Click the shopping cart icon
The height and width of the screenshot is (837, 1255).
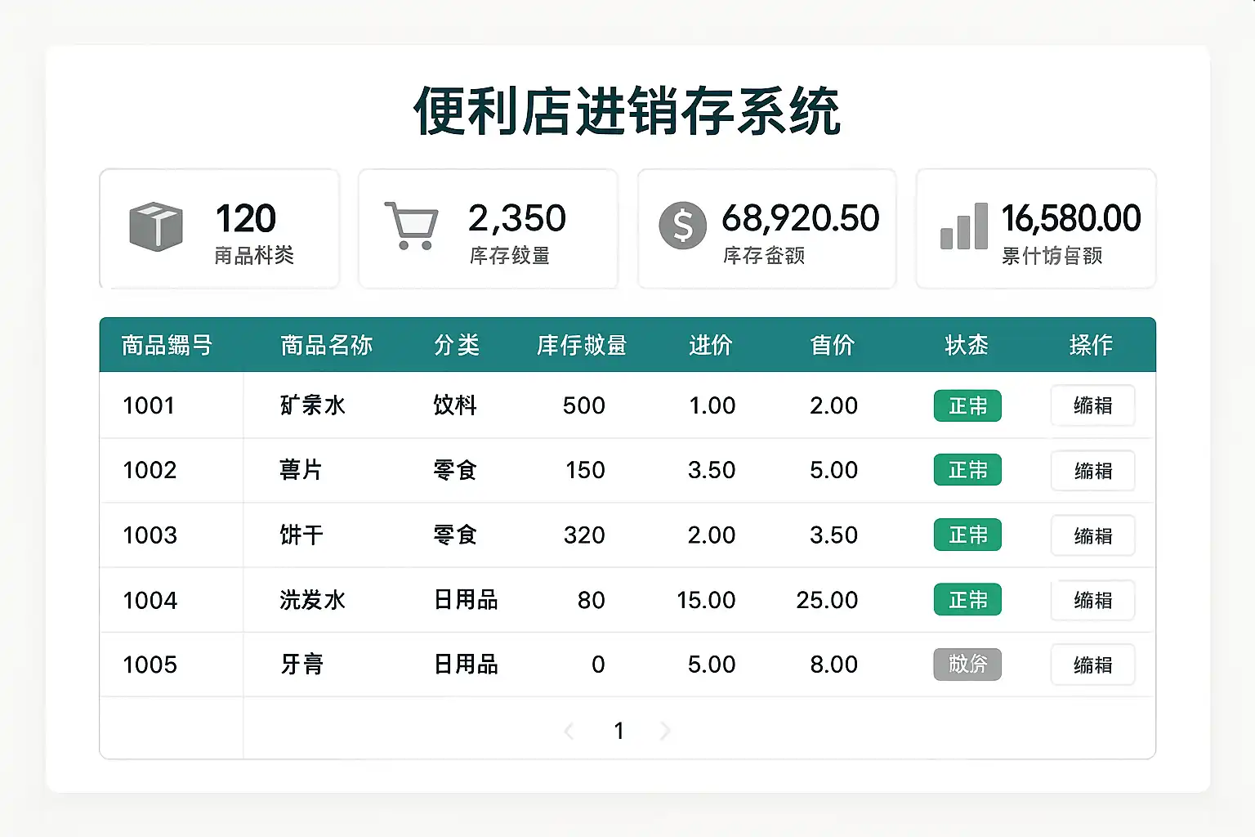(x=411, y=225)
